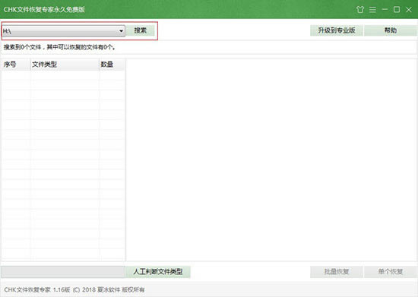Image resolution: width=418 pixels, height=297 pixels.
Task: Click the progress bar at the bottom left
Action: tap(63, 272)
